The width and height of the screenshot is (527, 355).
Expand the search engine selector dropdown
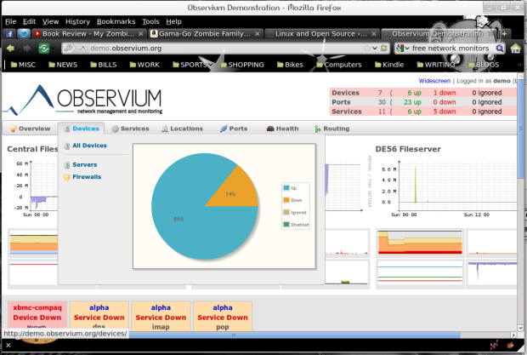403,49
